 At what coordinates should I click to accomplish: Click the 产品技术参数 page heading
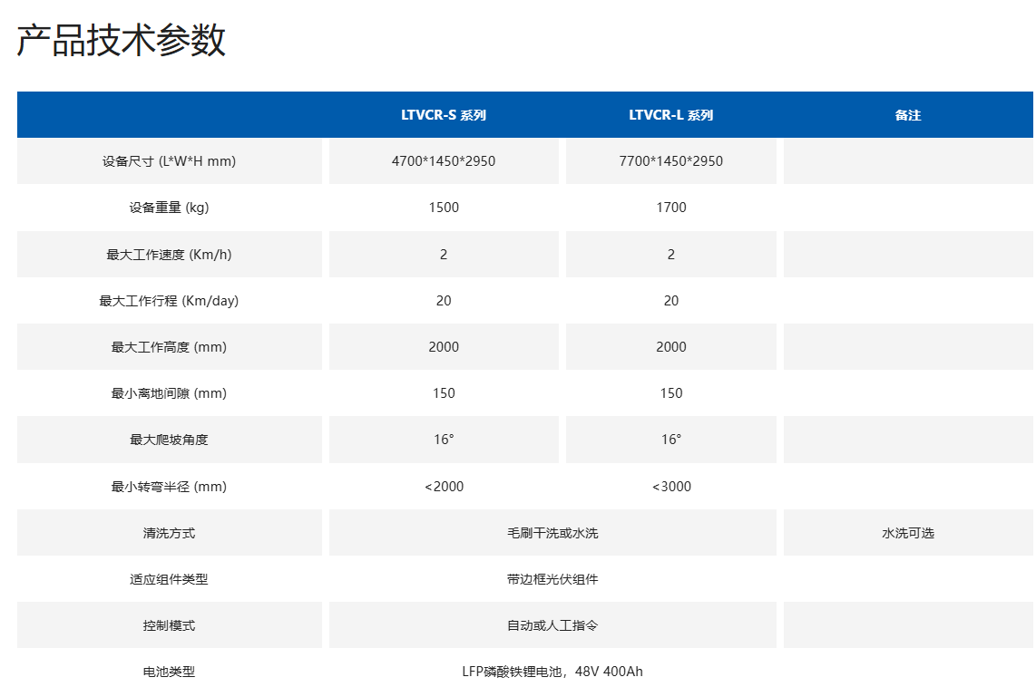121,42
